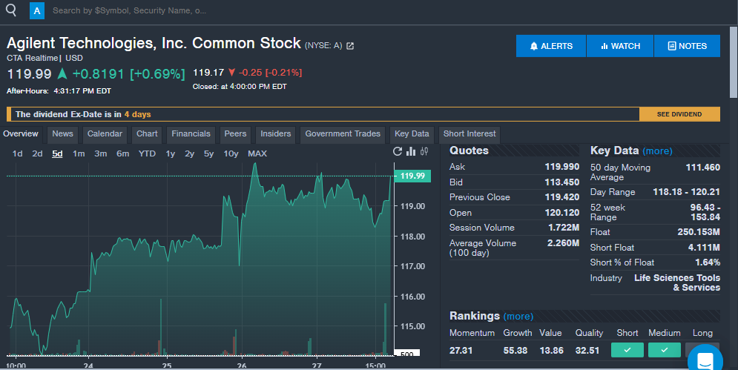Open Key Data (more) link

coord(657,151)
